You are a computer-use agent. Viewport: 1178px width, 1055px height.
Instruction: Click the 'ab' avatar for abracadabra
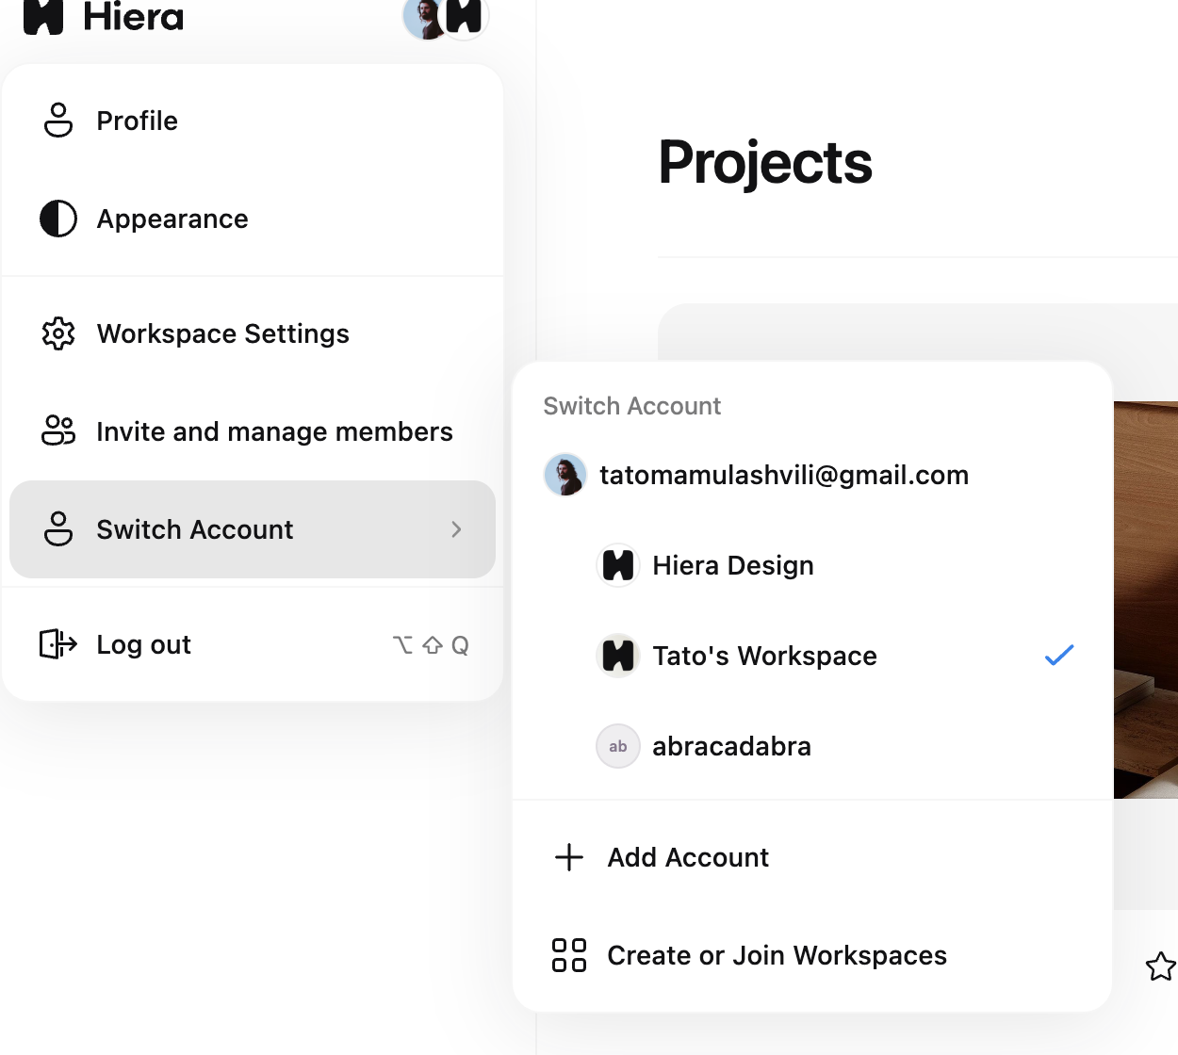click(x=618, y=746)
